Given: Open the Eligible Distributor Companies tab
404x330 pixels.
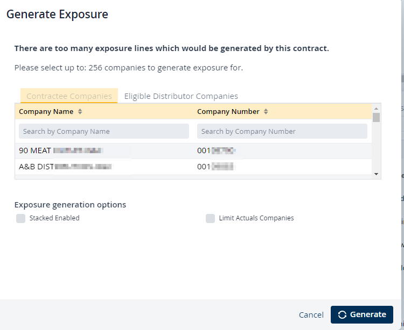Looking at the screenshot, I should [x=181, y=96].
